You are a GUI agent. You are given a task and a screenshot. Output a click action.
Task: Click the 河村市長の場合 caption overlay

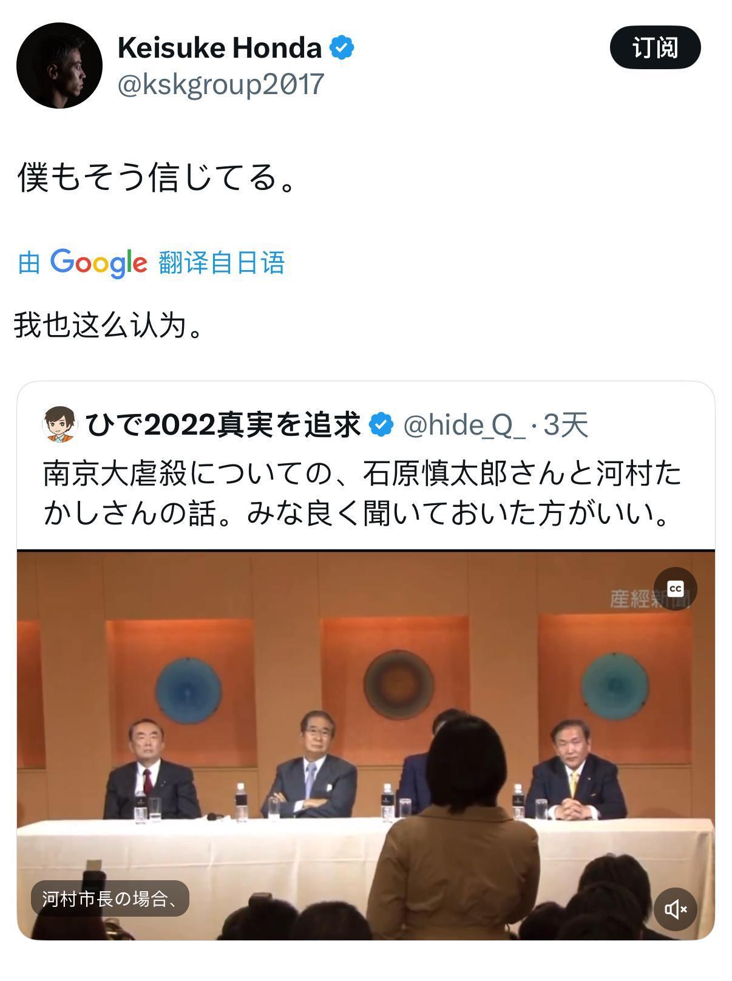click(110, 898)
